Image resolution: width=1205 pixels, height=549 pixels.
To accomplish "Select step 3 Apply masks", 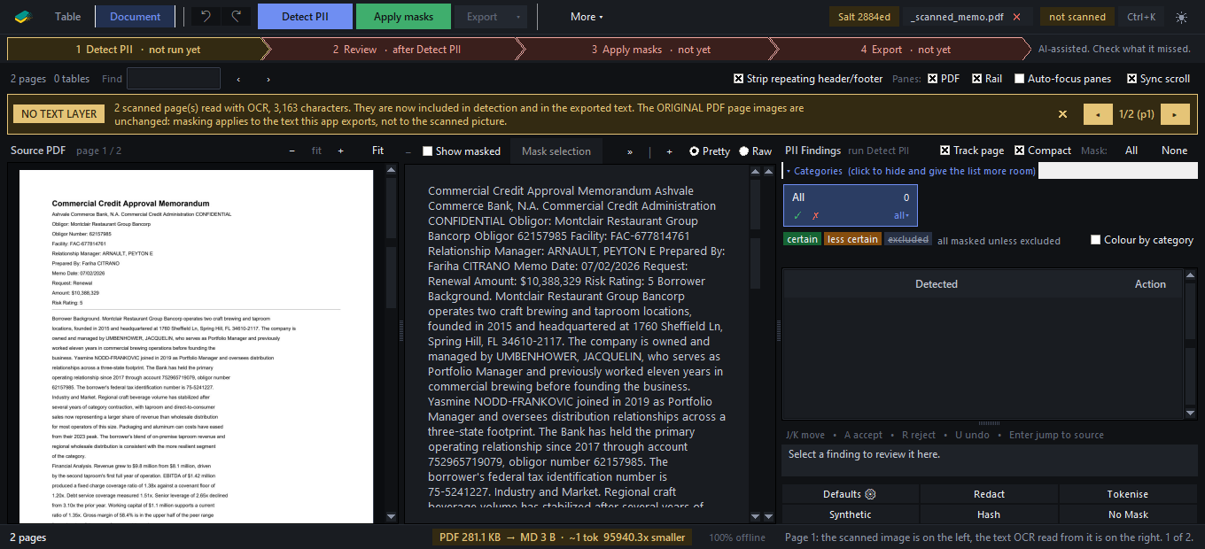I will (x=651, y=50).
